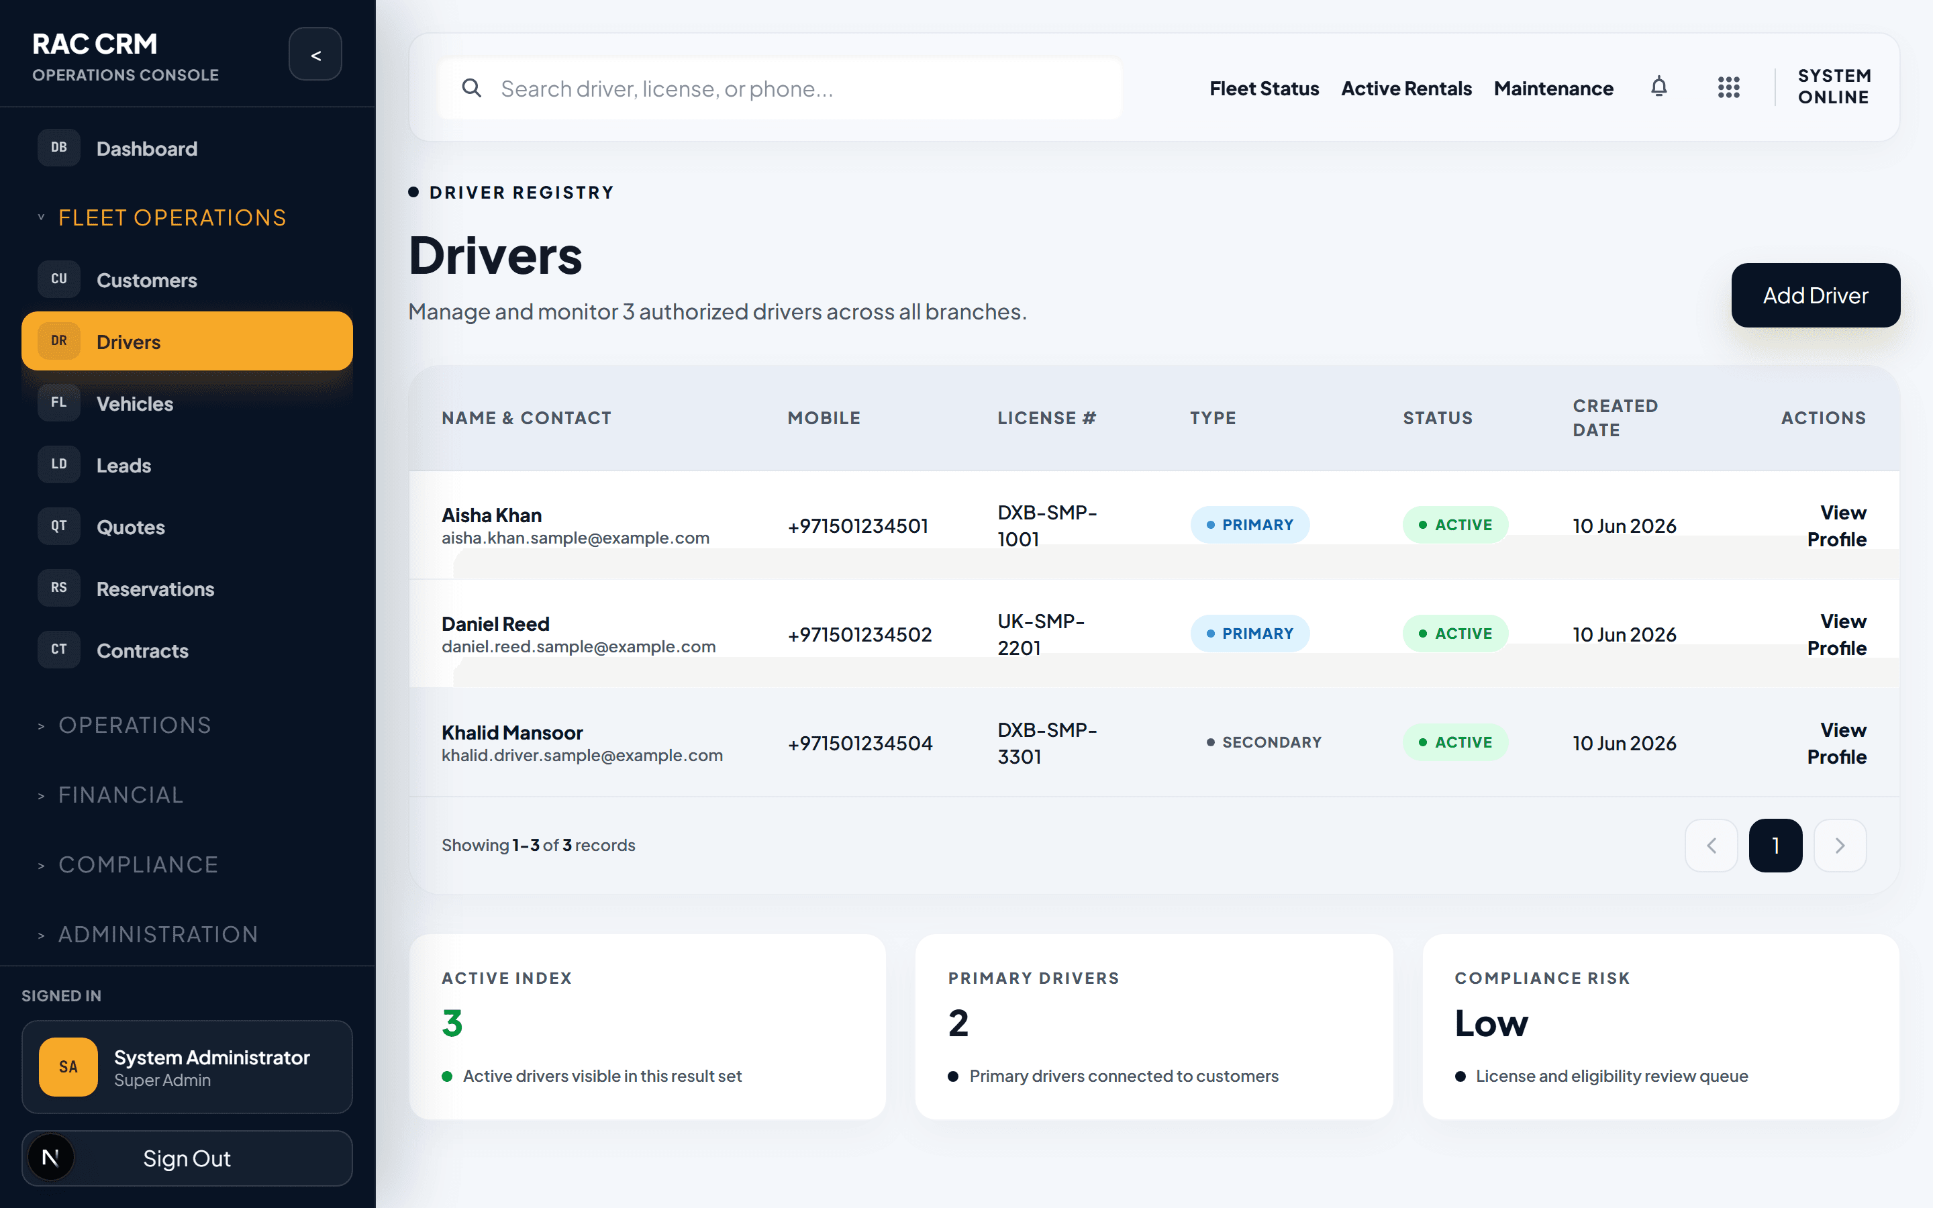The width and height of the screenshot is (1933, 1208).
Task: Go to Reservations in the sidebar
Action: [187, 589]
